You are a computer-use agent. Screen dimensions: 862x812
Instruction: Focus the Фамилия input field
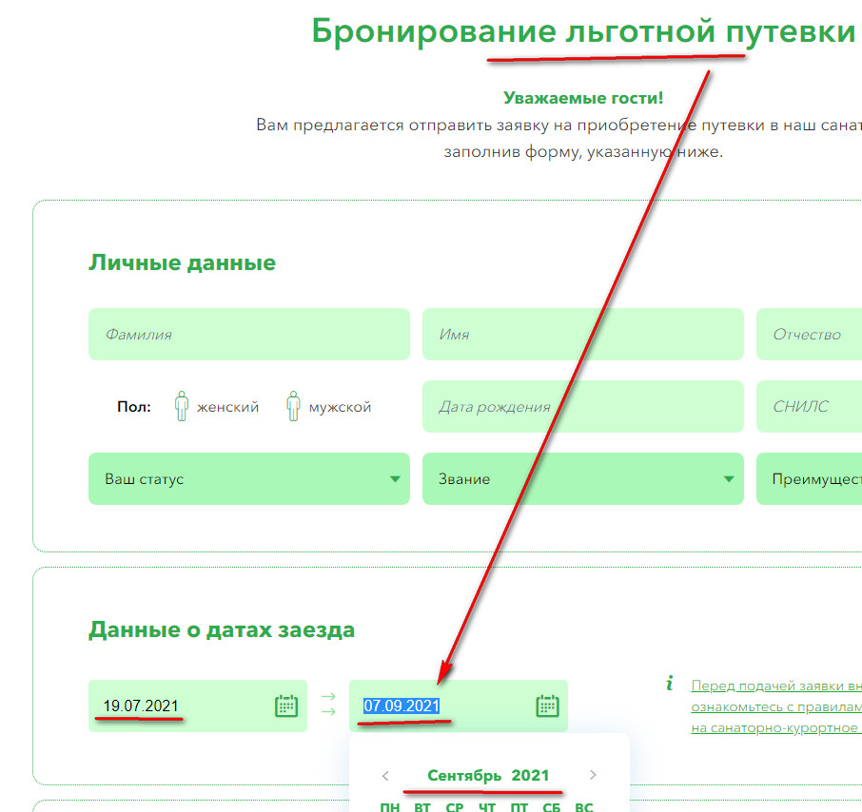coord(249,335)
